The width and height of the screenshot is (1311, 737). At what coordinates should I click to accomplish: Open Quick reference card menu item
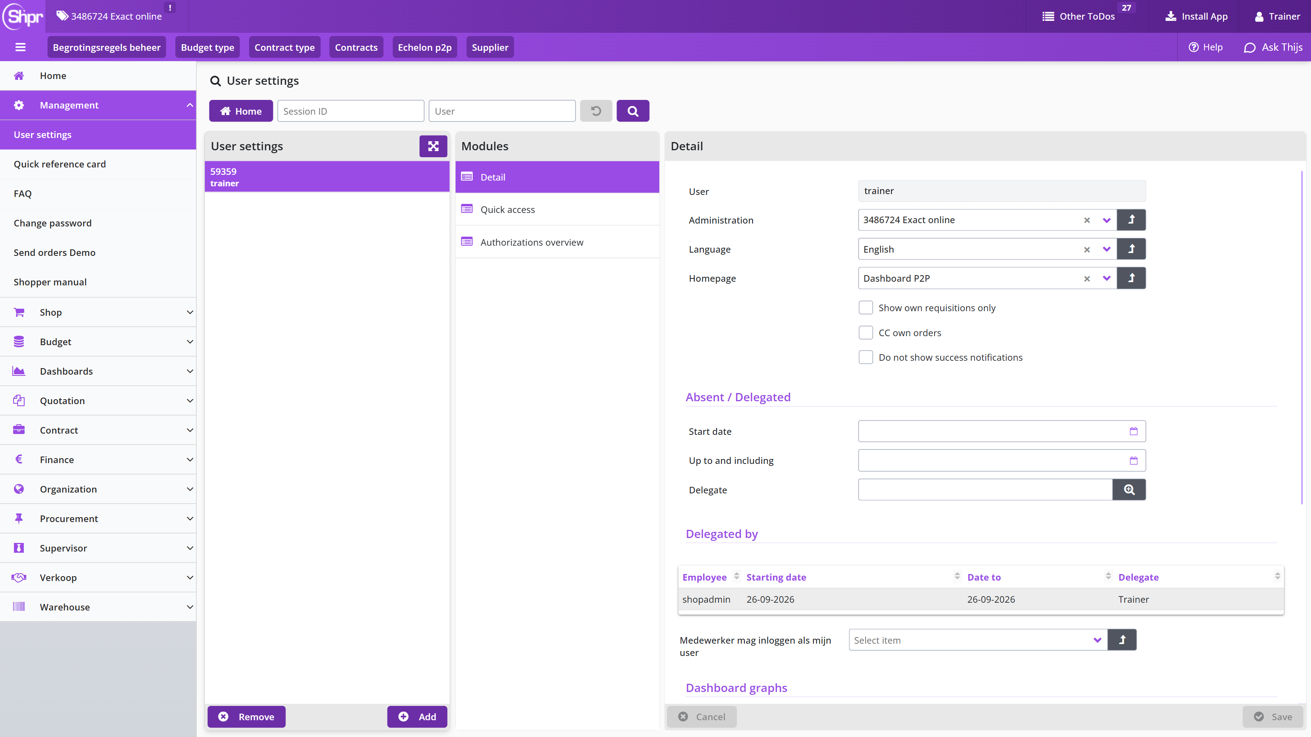98,164
